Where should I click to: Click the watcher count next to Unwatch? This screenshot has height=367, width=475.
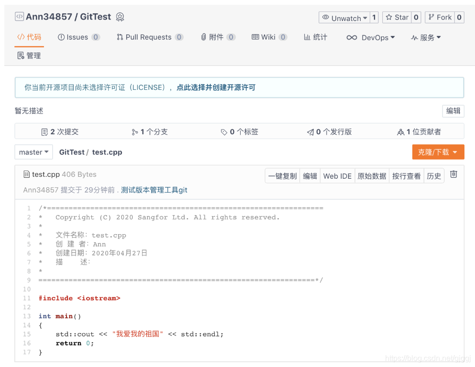click(374, 18)
